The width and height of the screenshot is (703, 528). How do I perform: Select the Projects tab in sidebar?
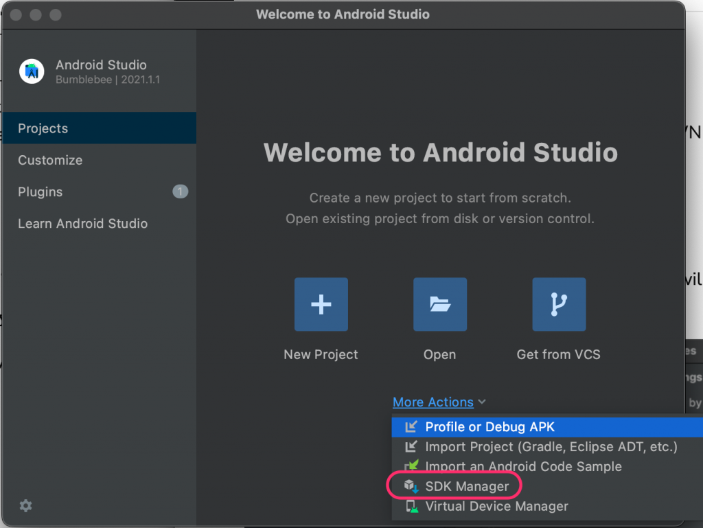99,128
